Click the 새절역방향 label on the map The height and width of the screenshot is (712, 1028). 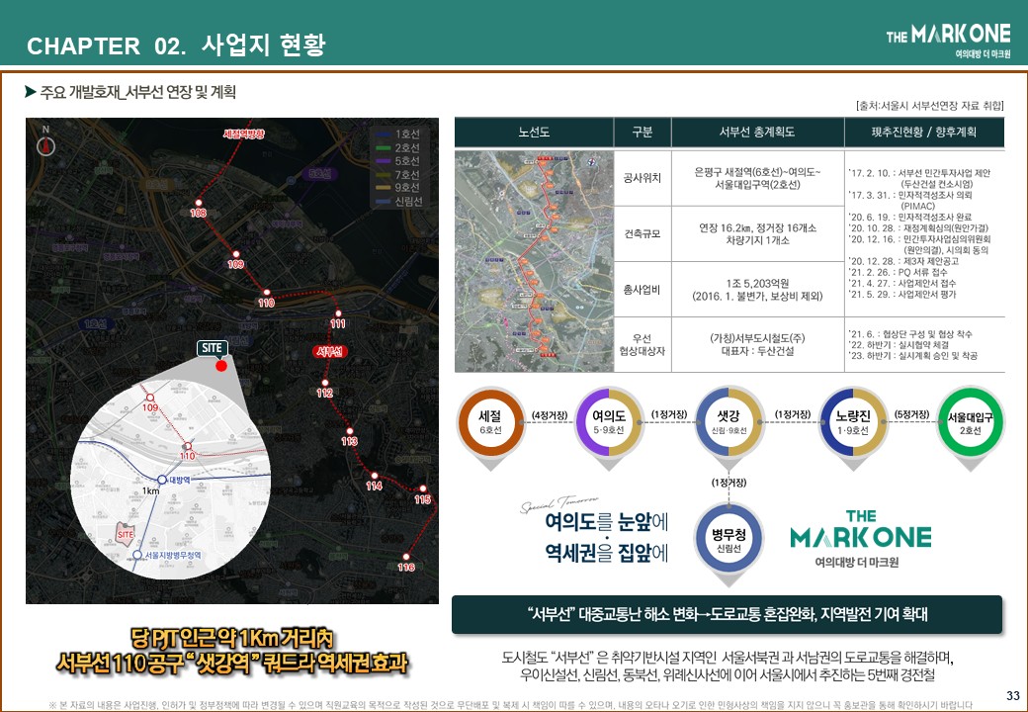[x=244, y=133]
